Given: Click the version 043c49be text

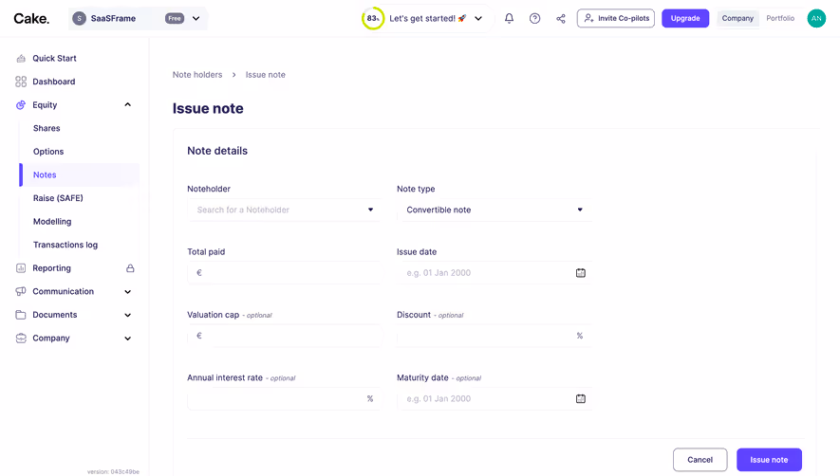Looking at the screenshot, I should click(x=113, y=471).
